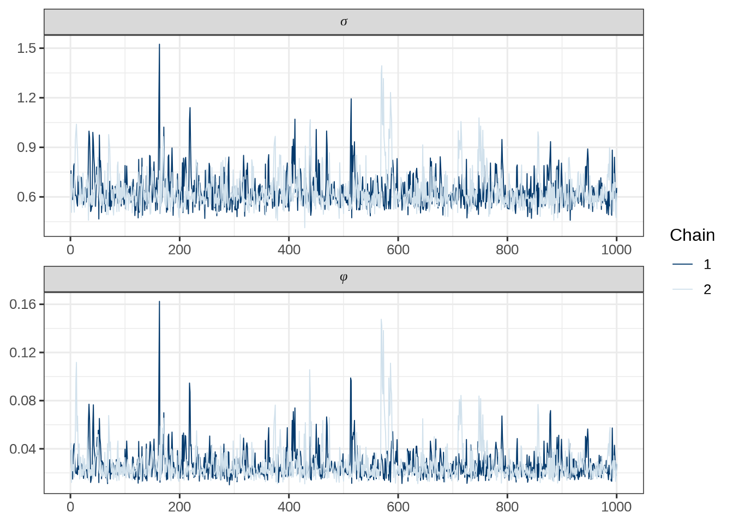This screenshot has width=733, height=523.
Task: Click the 0.08 y-axis label in φ panel
Action: click(23, 401)
